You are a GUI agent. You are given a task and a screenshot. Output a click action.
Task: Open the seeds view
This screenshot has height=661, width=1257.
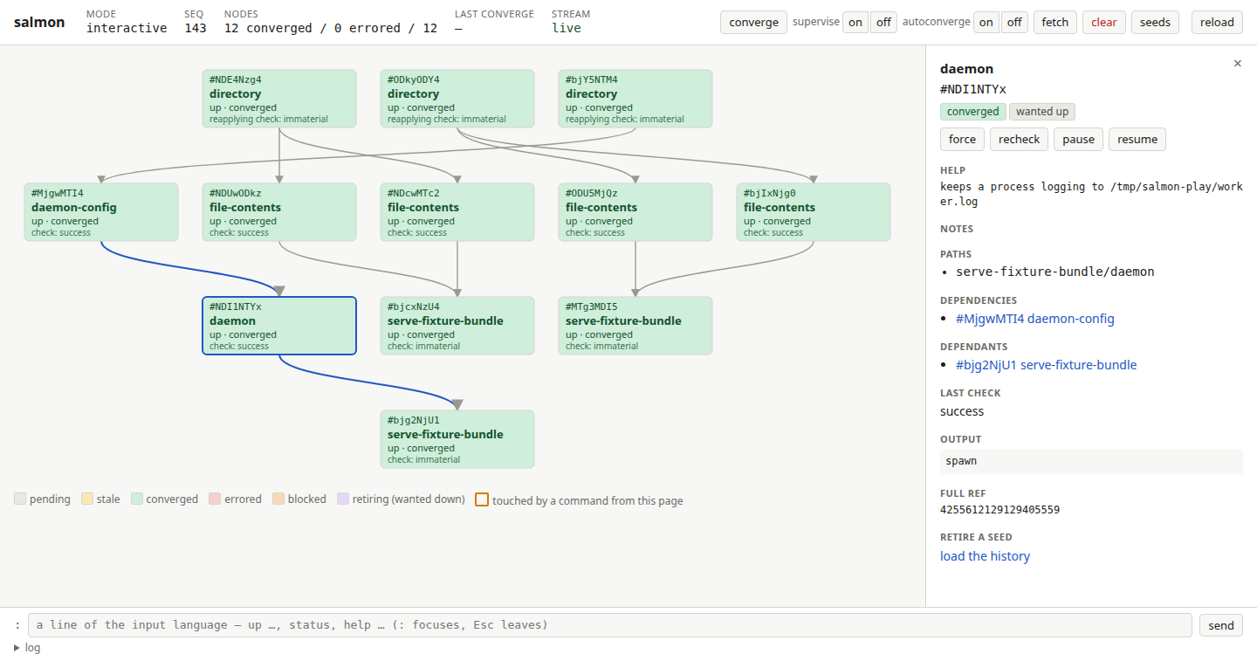coord(1156,22)
